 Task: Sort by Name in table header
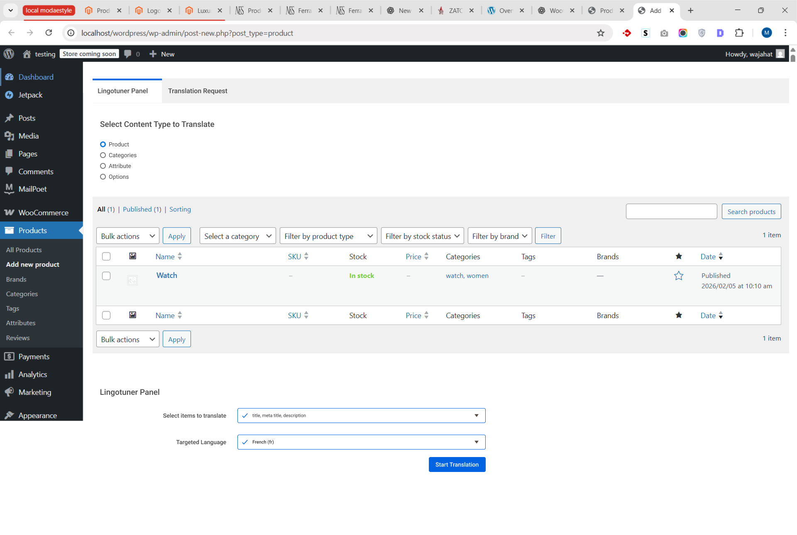(x=169, y=257)
